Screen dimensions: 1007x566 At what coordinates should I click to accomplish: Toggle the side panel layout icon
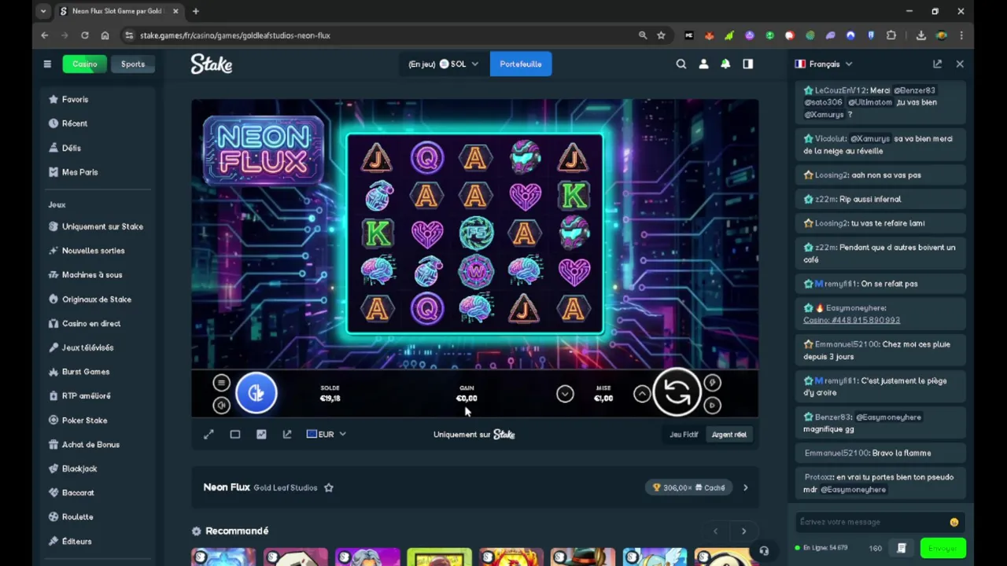coord(747,64)
